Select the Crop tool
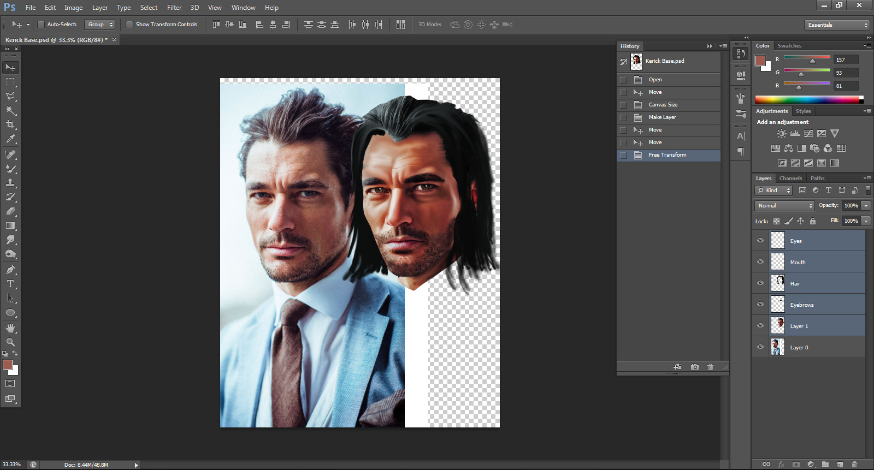Viewport: 874px width, 470px height. pyautogui.click(x=10, y=124)
